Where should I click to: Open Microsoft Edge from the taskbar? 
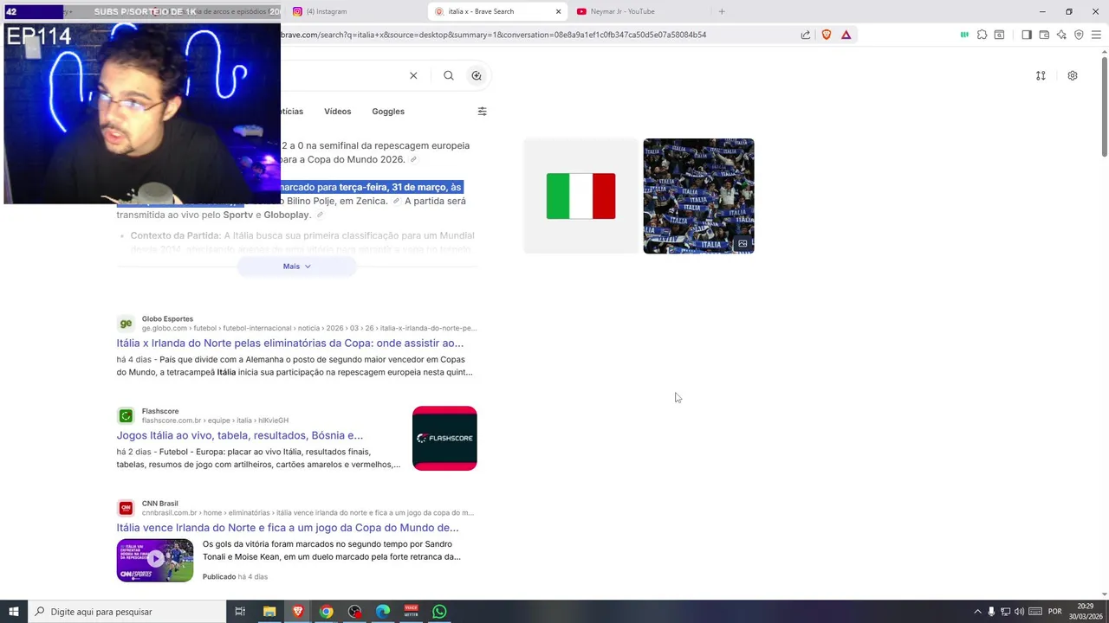[x=383, y=612]
